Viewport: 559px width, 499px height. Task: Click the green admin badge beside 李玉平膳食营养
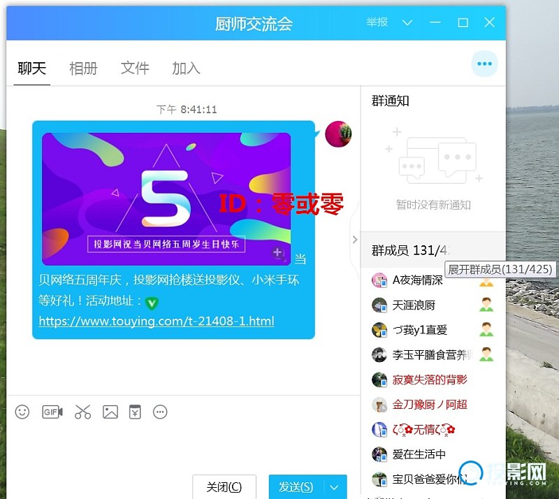486,354
